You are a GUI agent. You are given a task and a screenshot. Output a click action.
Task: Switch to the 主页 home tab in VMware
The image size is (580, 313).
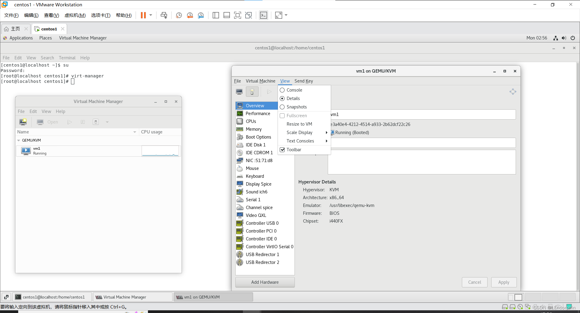tap(15, 29)
